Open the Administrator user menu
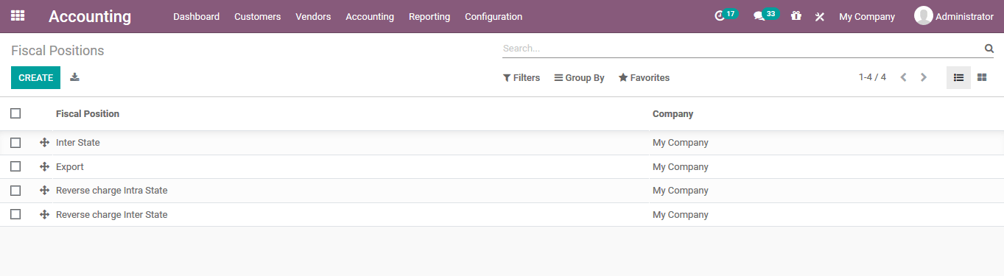Screen dimensions: 1004x276 pos(954,16)
